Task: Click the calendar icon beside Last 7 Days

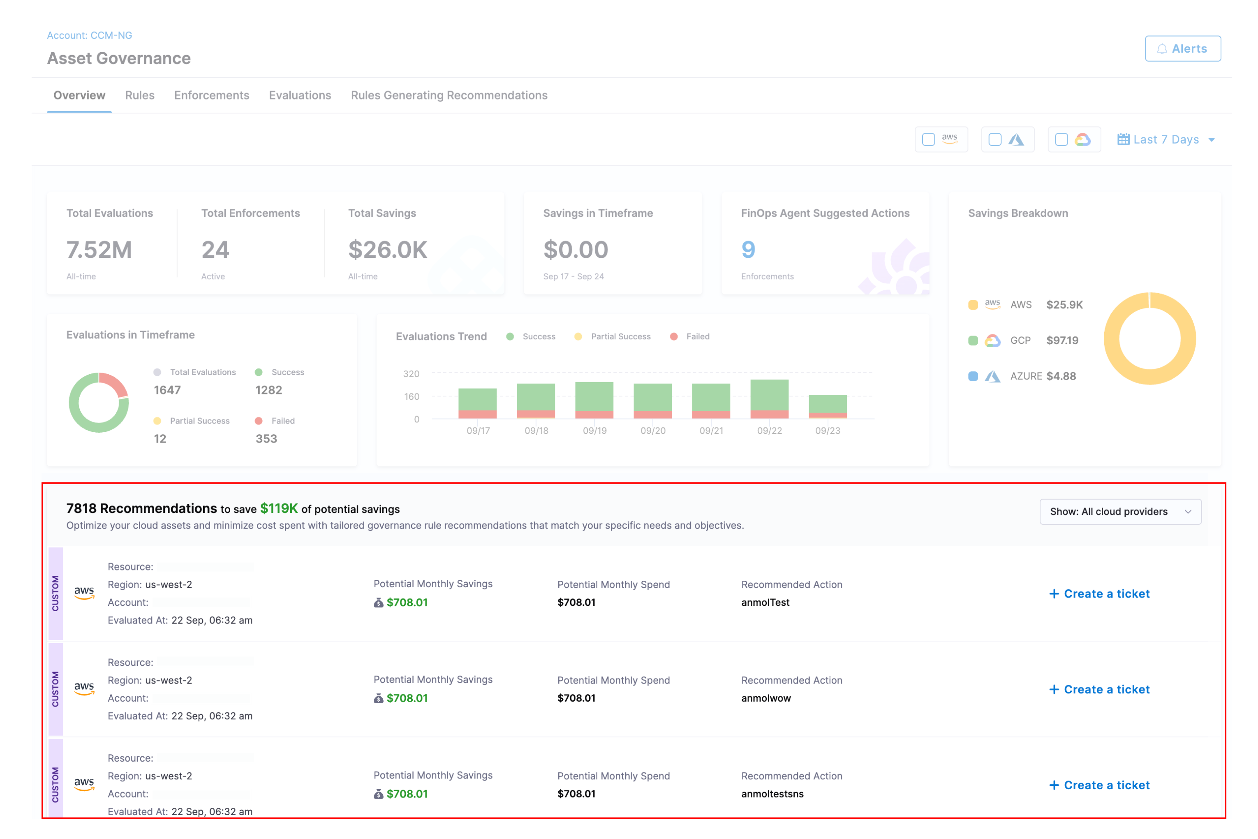Action: pos(1123,140)
